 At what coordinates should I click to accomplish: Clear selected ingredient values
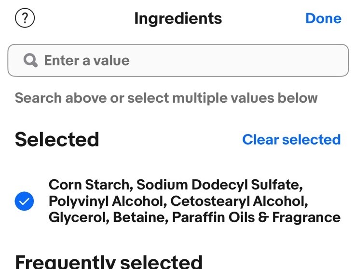pyautogui.click(x=291, y=139)
